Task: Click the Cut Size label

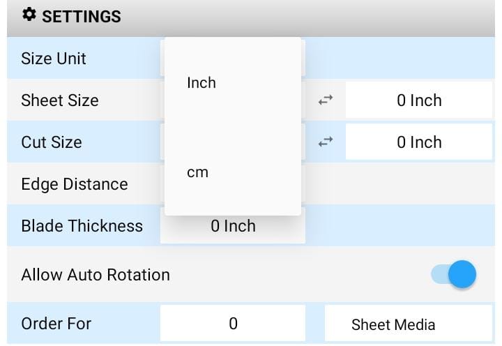Action: [52, 142]
